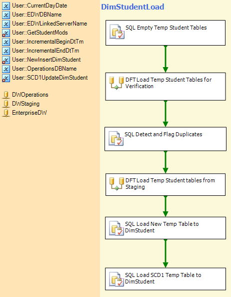Click the EnterpriseDW connection icon
The image size is (231, 297).
(x=6, y=113)
